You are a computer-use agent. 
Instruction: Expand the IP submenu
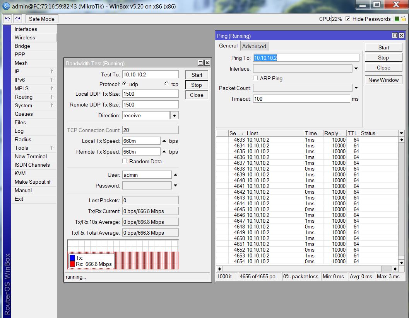[x=34, y=71]
